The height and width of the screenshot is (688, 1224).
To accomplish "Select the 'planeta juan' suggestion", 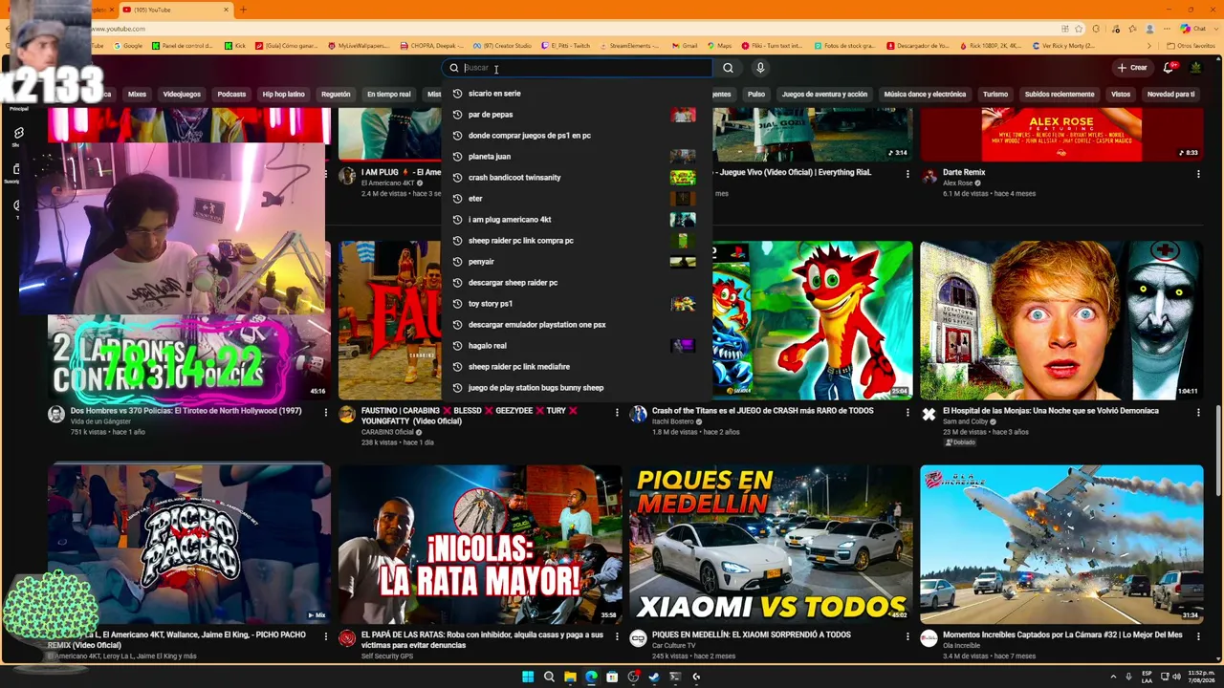I will coord(577,157).
